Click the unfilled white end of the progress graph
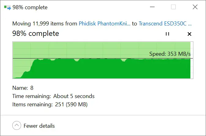 point(192,60)
